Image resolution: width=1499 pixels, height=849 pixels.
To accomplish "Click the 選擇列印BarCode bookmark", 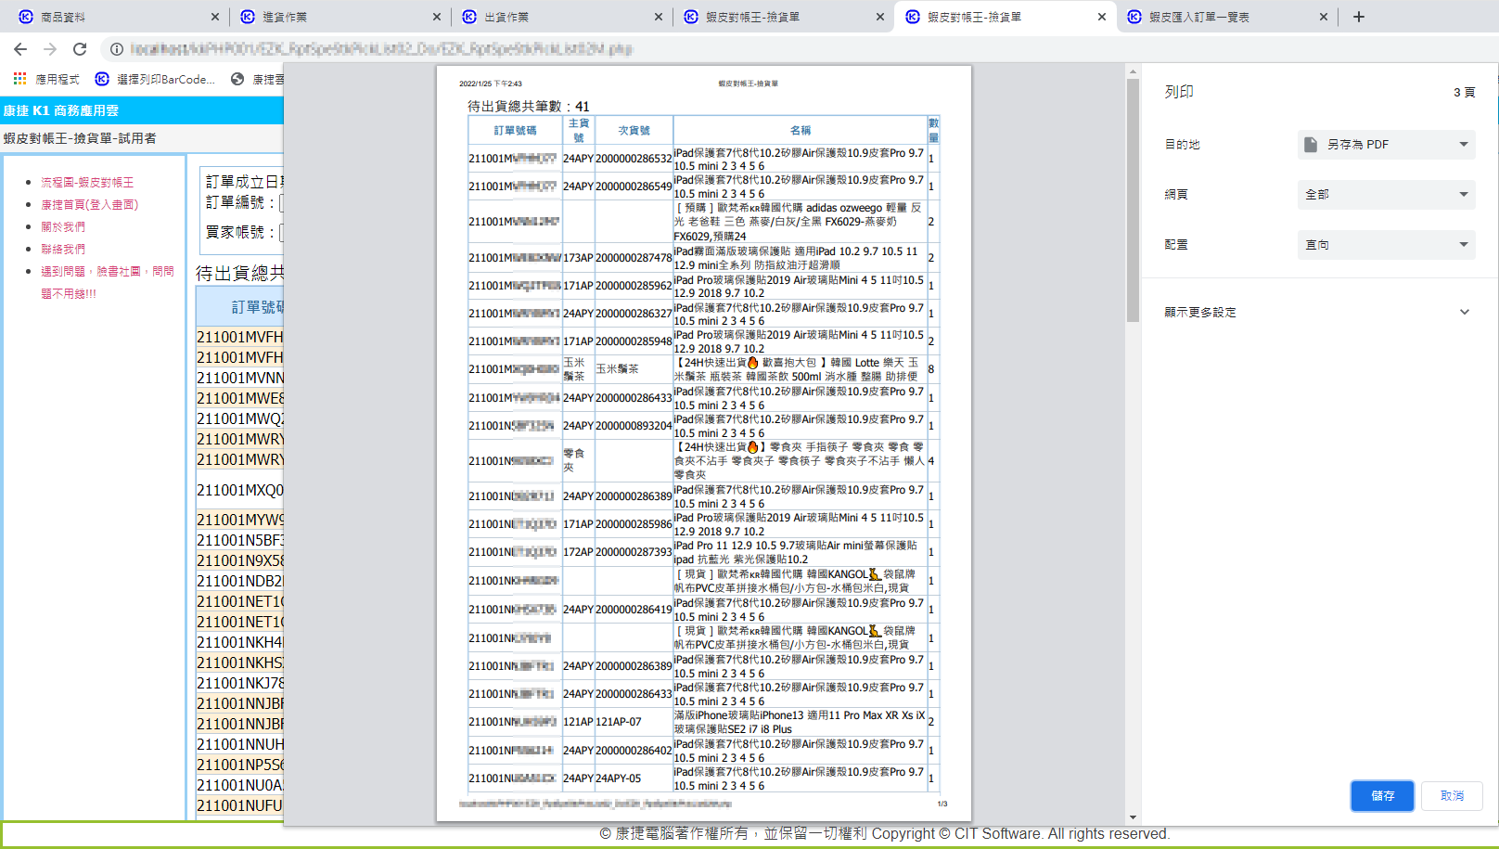I will coord(156,80).
